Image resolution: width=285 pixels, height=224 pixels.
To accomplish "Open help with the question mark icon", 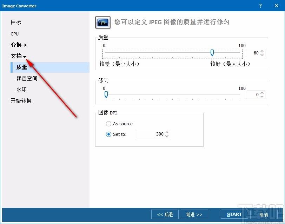I will [260, 6].
